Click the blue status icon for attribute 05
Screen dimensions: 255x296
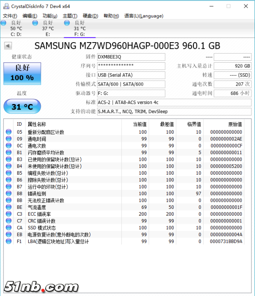(9, 132)
